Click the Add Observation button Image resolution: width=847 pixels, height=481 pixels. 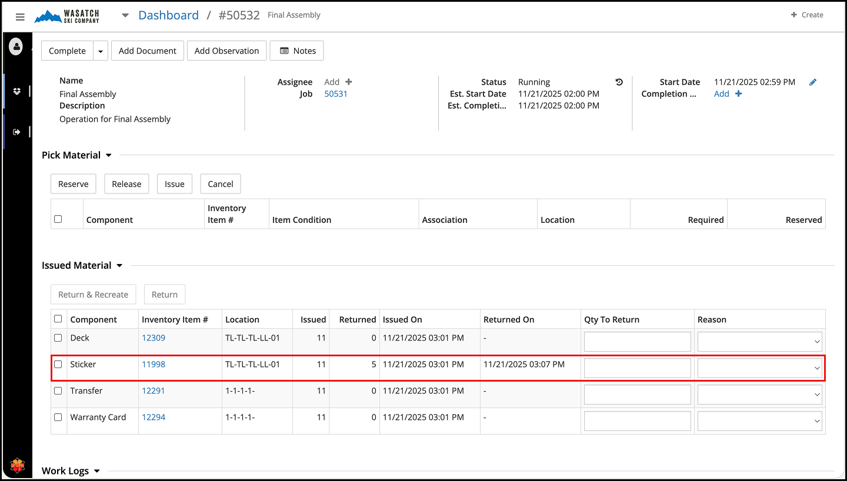pyautogui.click(x=226, y=51)
